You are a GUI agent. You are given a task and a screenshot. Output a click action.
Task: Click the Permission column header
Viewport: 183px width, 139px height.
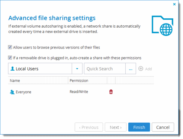tap(87, 81)
